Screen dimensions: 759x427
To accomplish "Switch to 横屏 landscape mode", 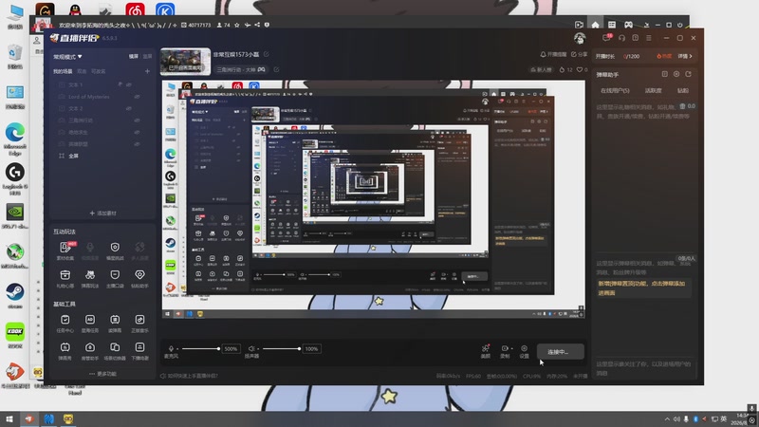I will (x=134, y=57).
